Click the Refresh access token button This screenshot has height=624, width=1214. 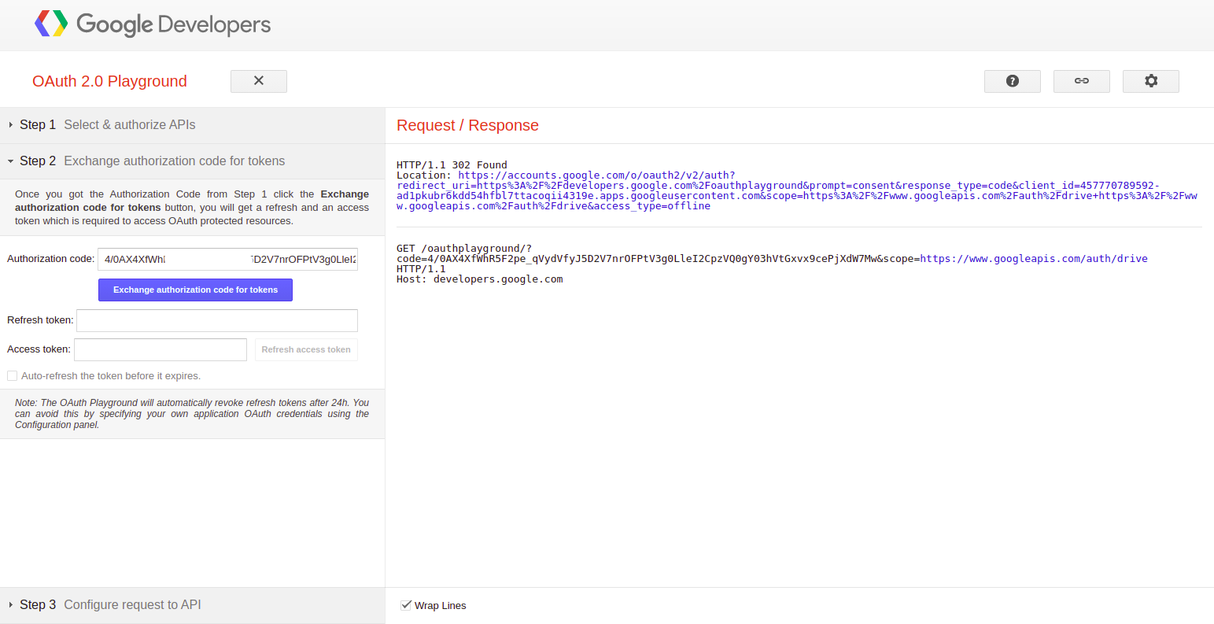(x=306, y=349)
